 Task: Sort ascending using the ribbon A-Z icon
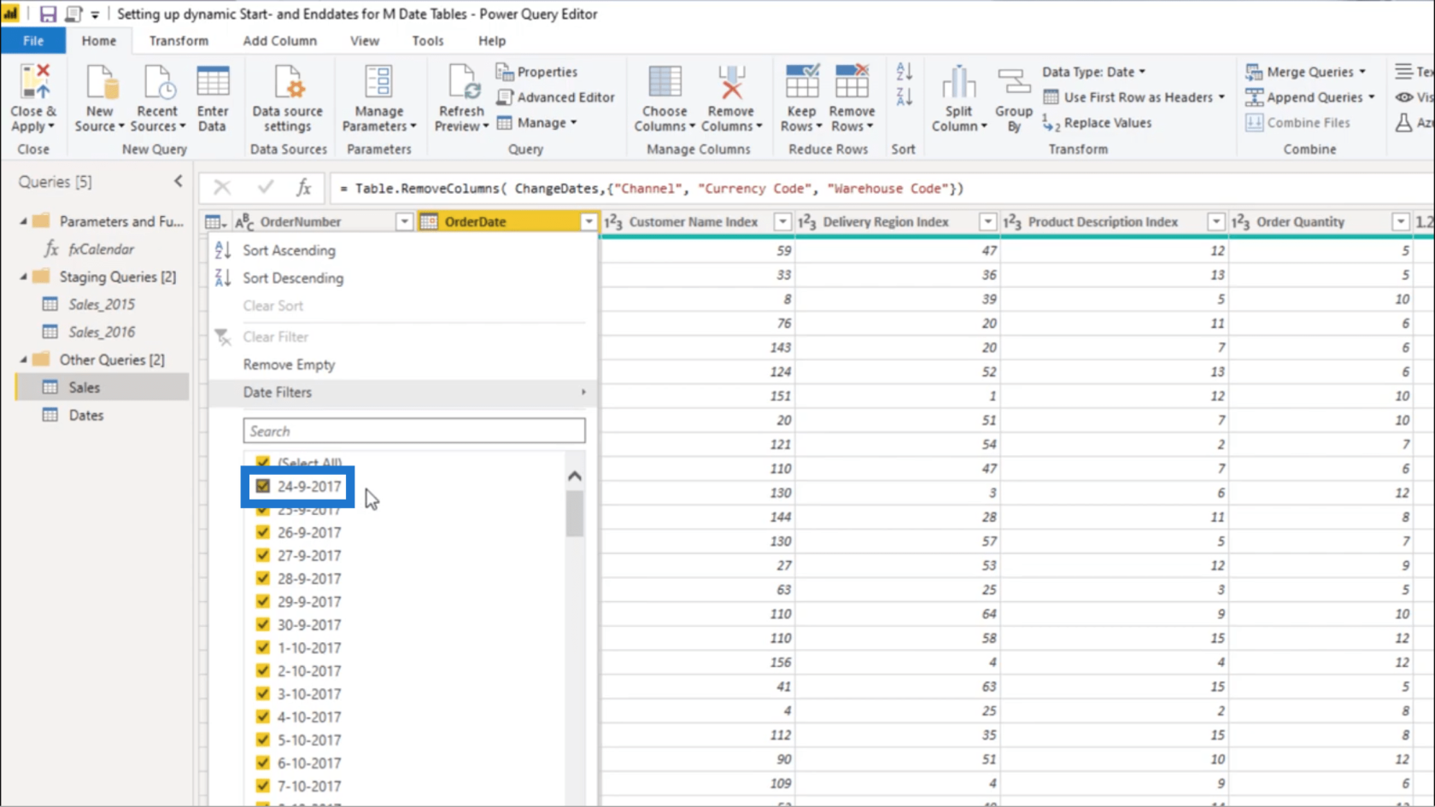tap(904, 72)
